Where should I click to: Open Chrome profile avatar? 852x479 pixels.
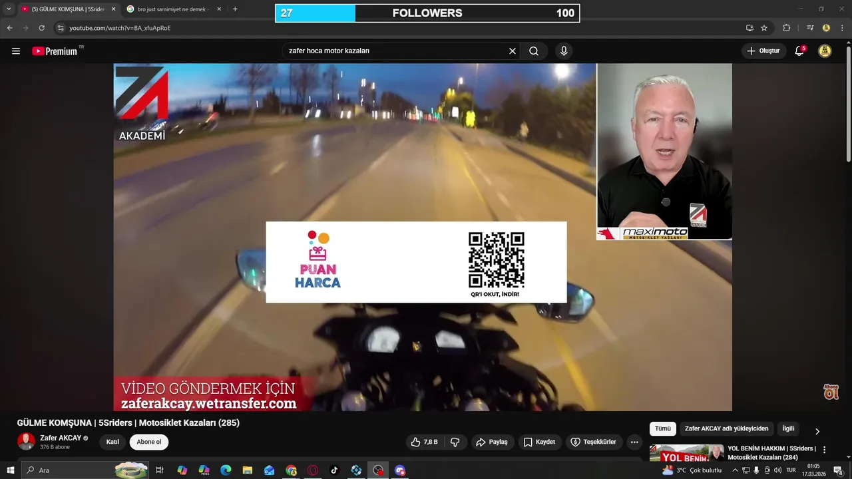coord(826,28)
